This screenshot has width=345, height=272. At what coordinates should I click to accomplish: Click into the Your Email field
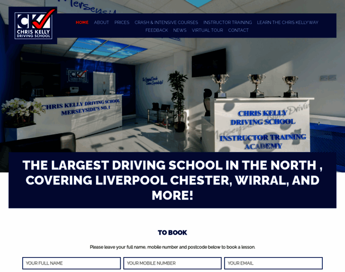coord(273,263)
